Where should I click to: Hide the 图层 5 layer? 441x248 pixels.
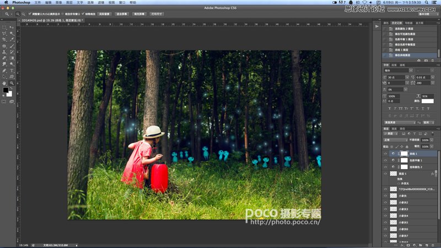pos(385,174)
